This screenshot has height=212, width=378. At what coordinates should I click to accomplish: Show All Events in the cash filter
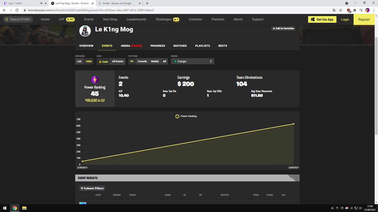[118, 61]
